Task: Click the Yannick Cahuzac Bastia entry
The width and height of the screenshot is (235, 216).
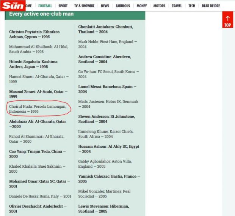Action: [109, 179]
